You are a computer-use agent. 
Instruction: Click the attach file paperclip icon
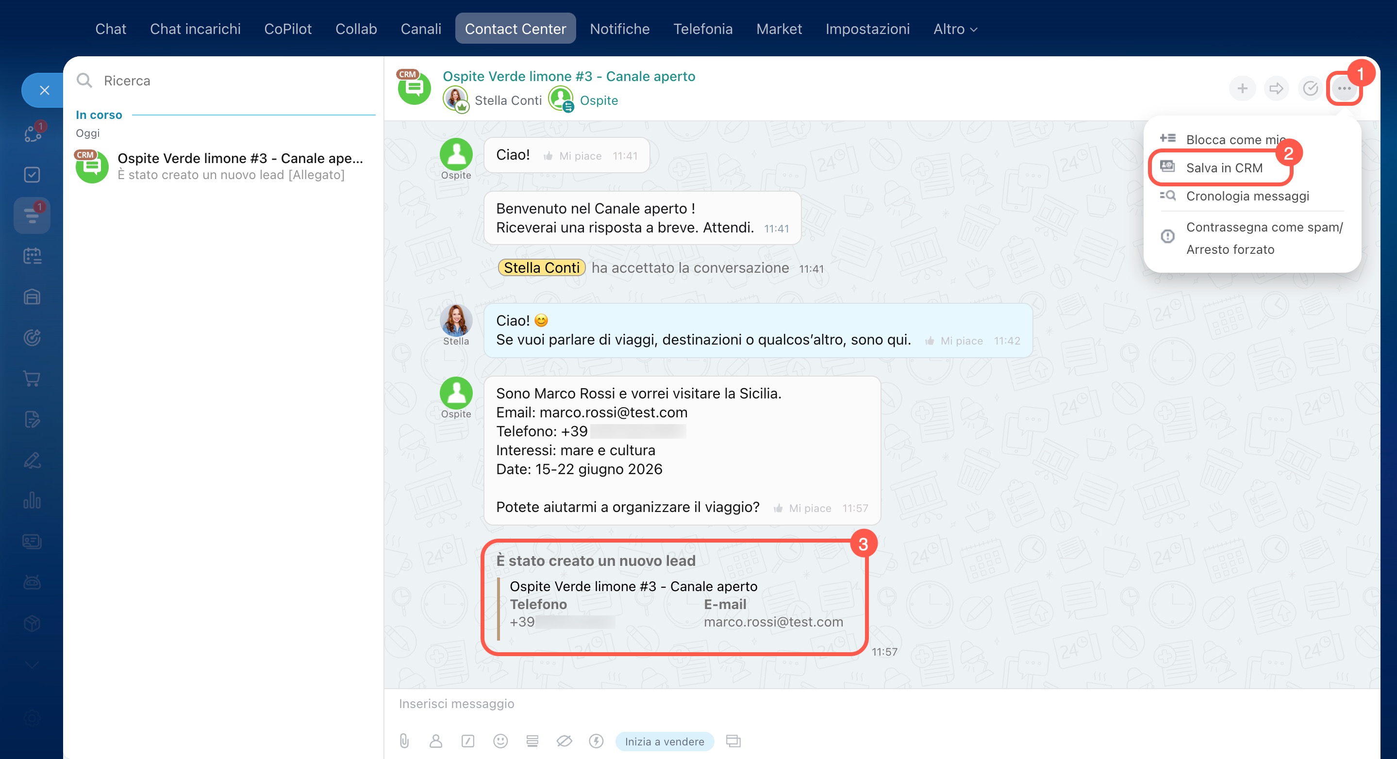(404, 741)
